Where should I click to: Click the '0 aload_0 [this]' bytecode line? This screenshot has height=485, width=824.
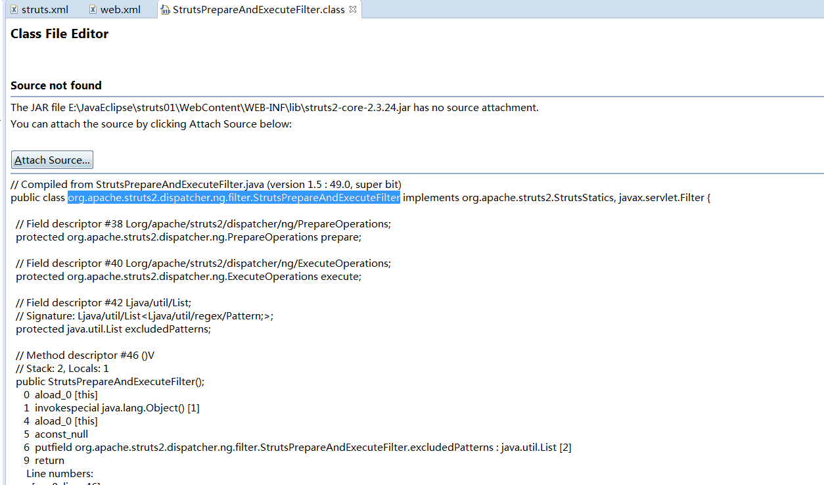click(60, 395)
